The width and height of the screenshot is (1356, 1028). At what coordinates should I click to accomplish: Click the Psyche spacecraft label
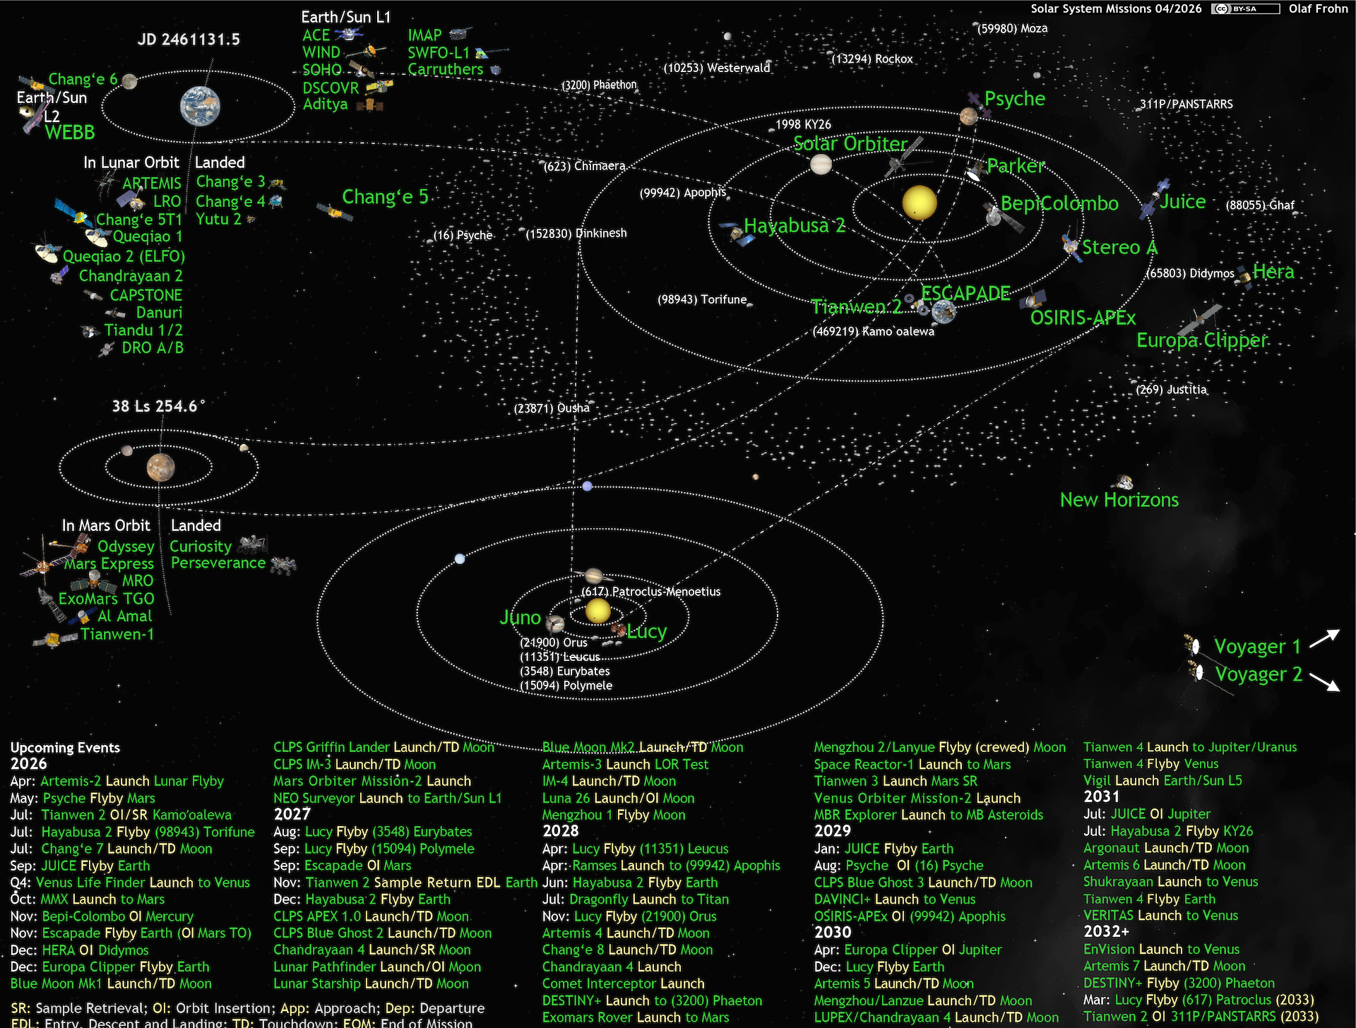click(x=1014, y=99)
